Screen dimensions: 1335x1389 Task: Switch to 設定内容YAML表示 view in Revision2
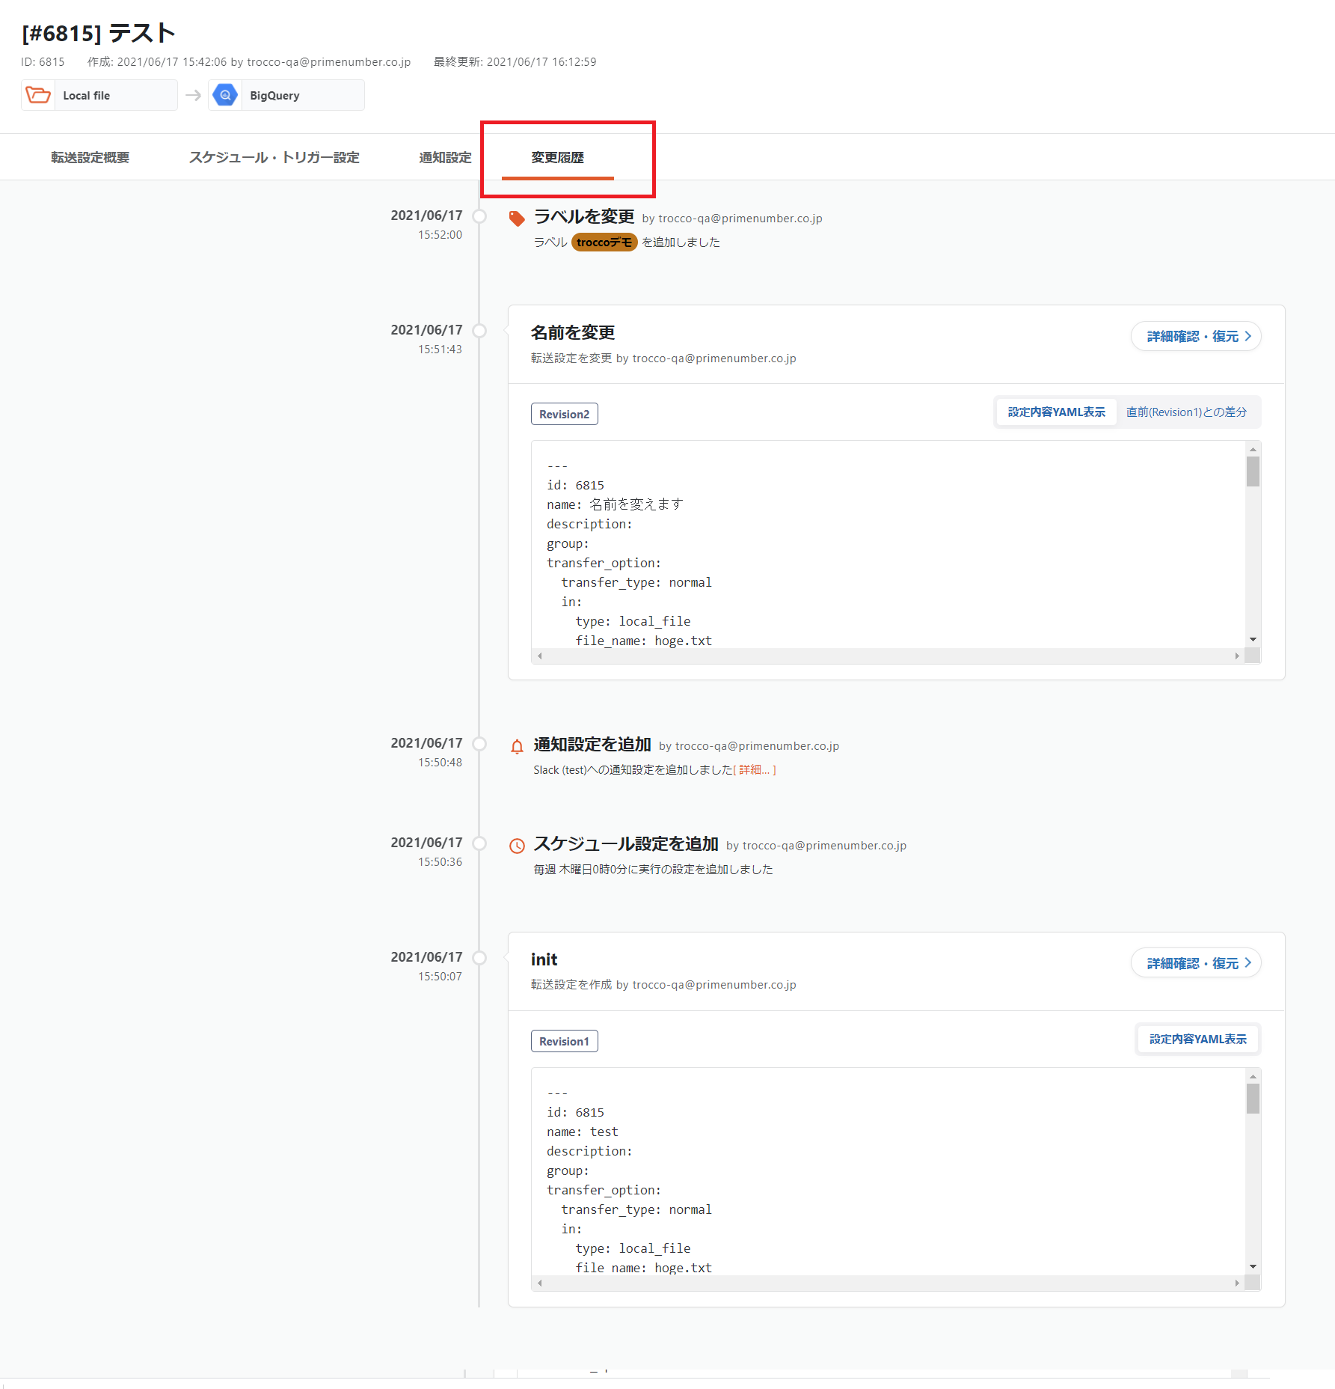[1056, 412]
